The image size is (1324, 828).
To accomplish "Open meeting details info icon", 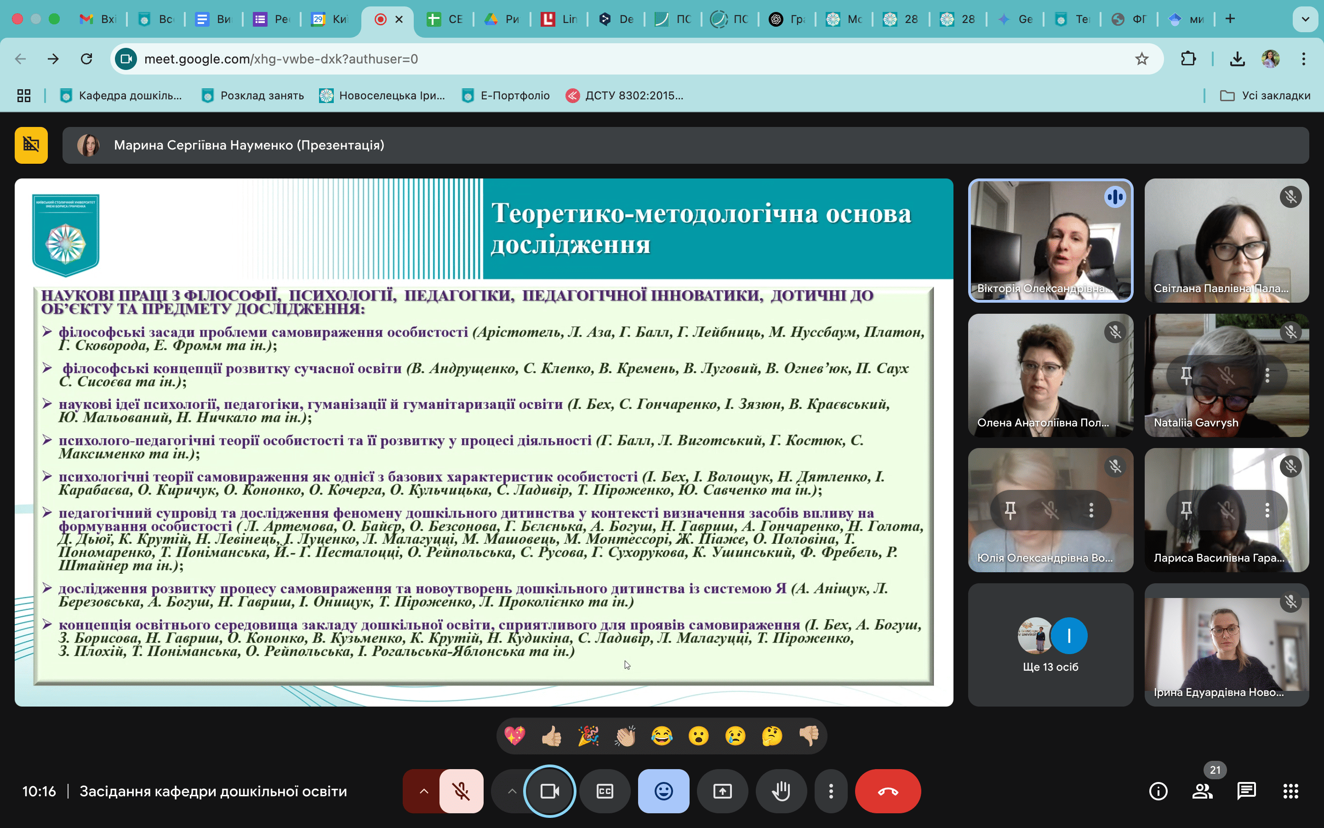I will pos(1158,791).
